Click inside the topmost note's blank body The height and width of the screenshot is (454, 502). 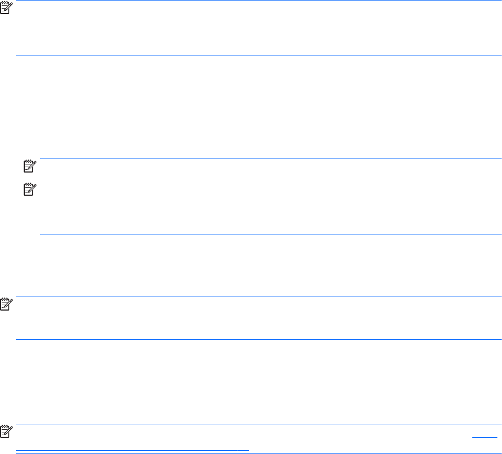click(259, 28)
